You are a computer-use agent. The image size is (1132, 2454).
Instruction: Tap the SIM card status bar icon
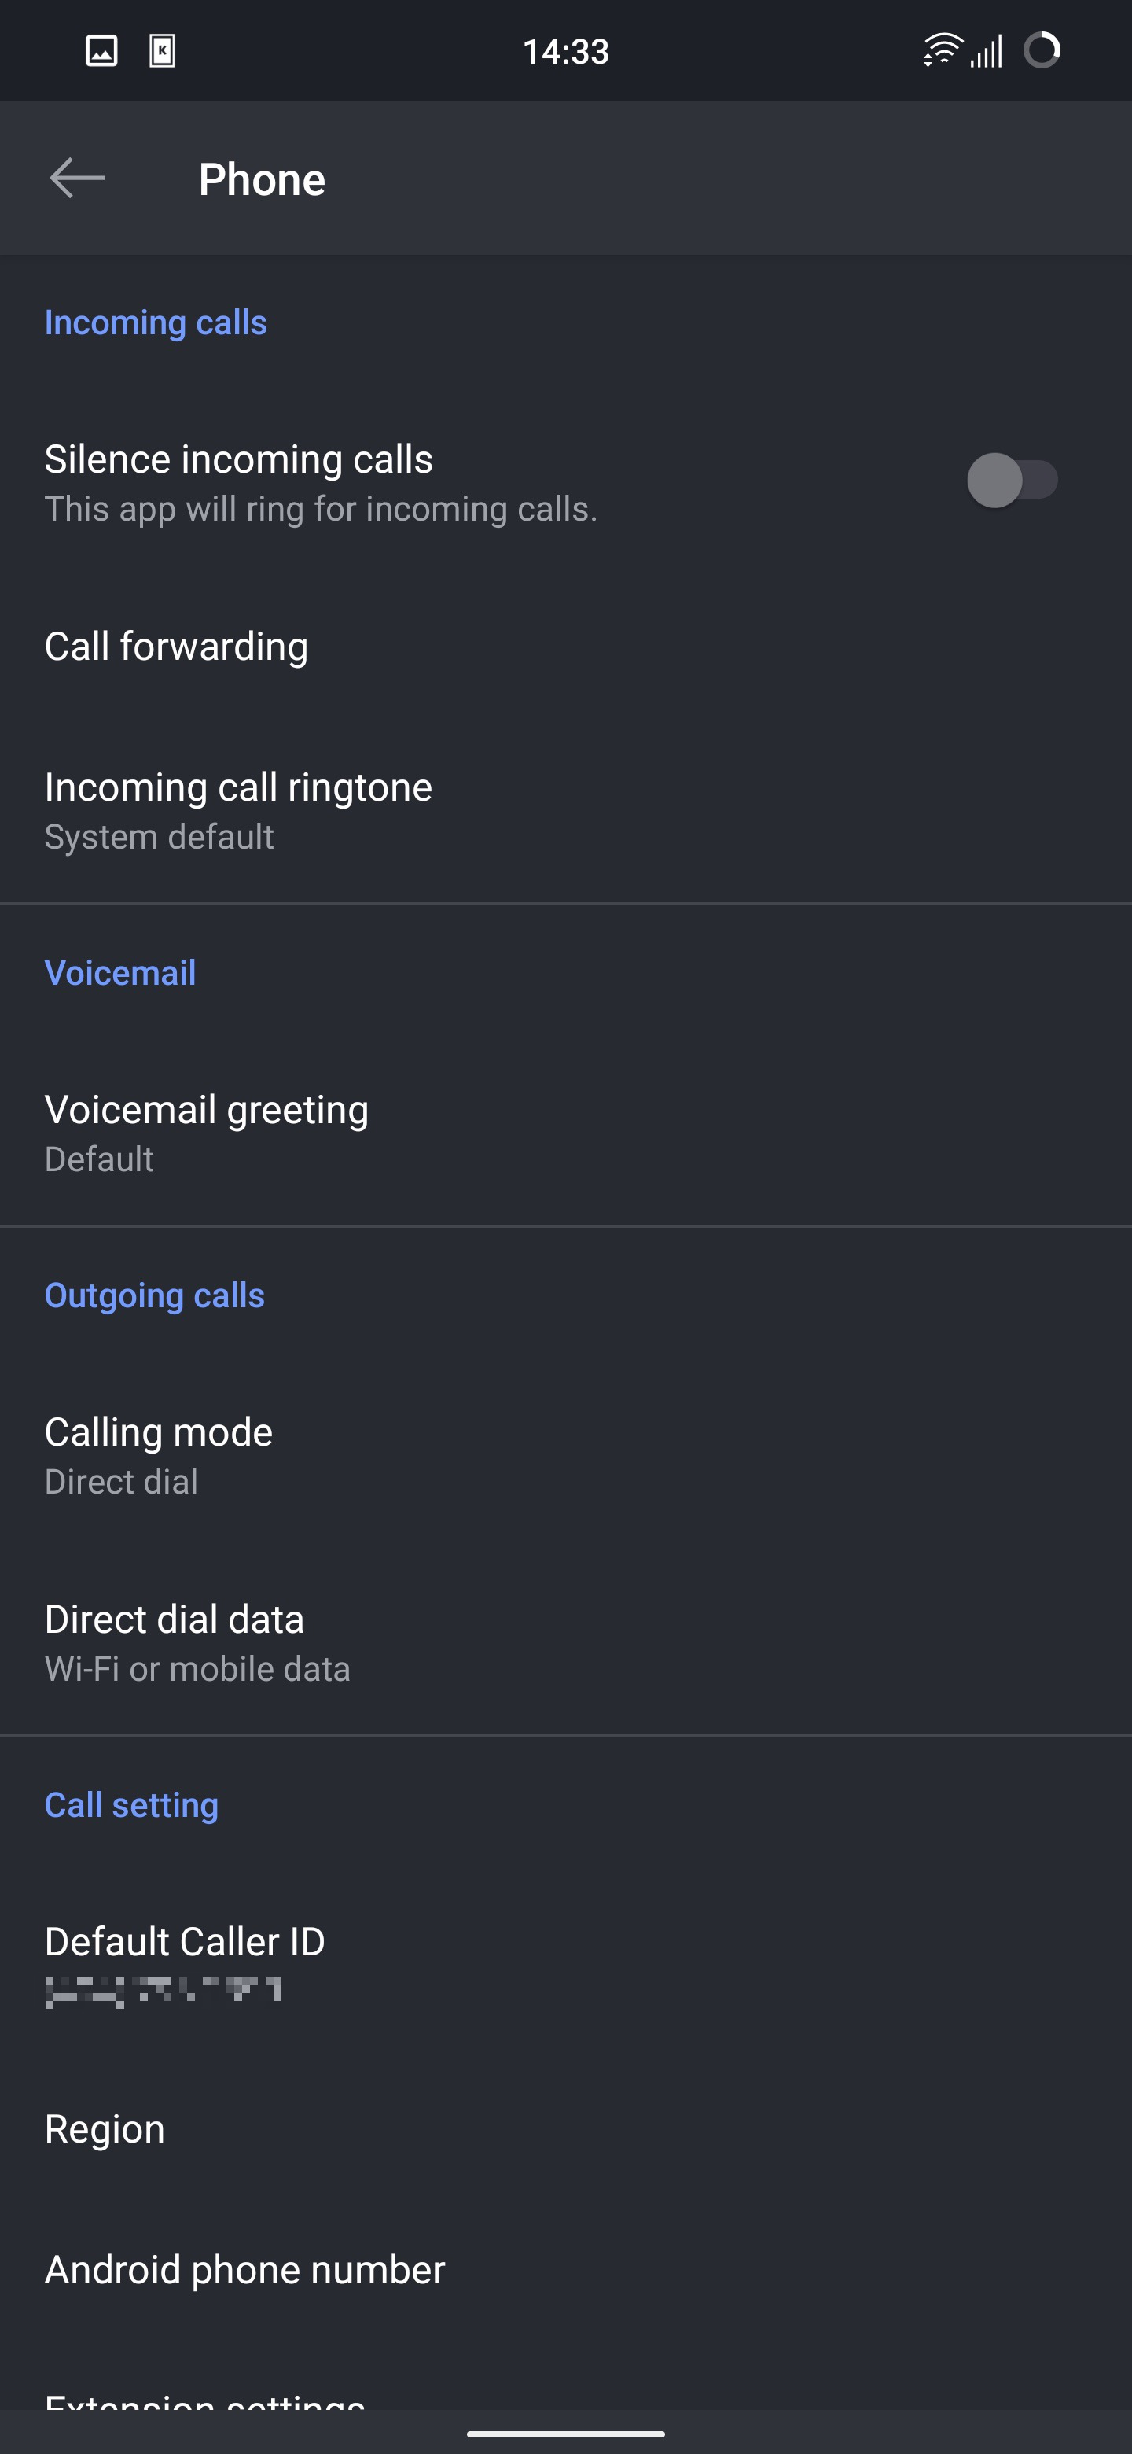click(163, 50)
